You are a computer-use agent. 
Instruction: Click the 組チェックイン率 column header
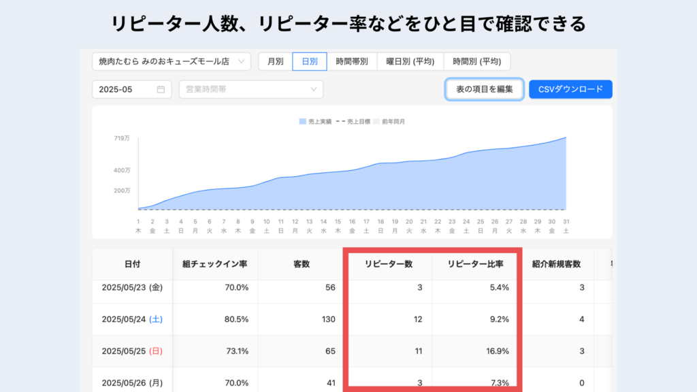coord(215,264)
